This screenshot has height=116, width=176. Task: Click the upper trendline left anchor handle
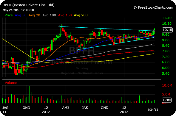(x=59, y=26)
